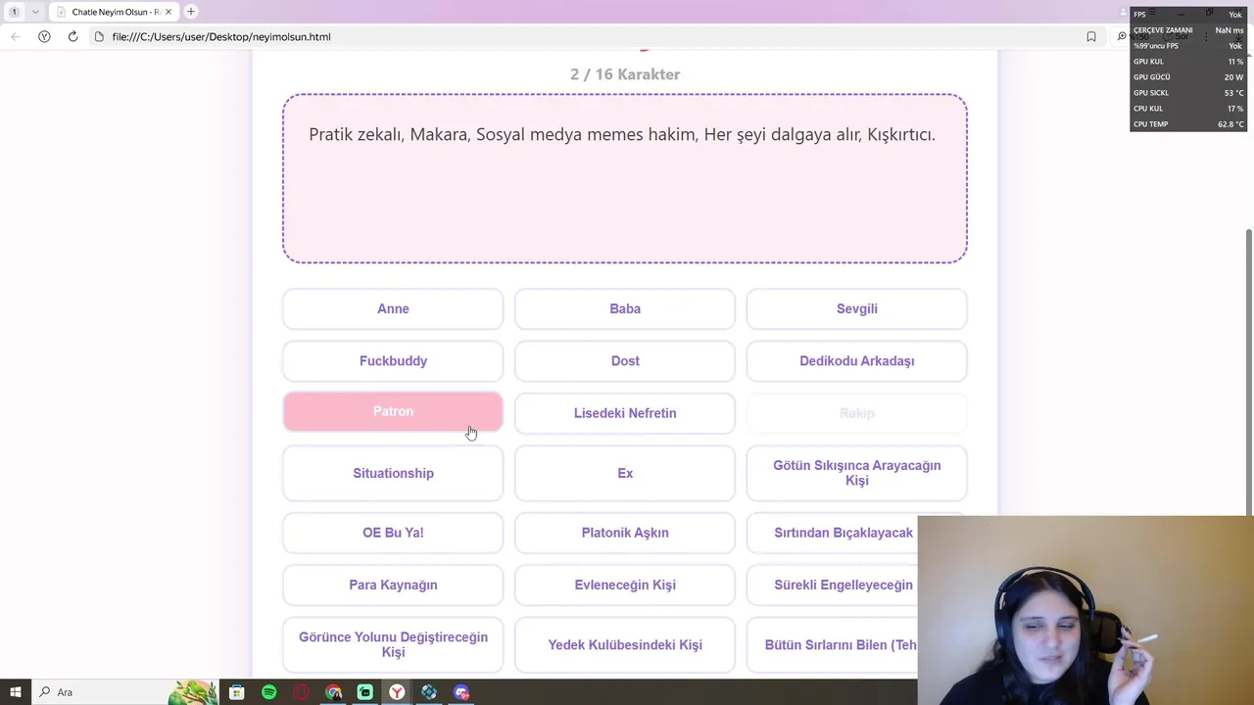Viewport: 1254px width, 705px height.
Task: Open Discord from the taskbar
Action: (x=461, y=692)
